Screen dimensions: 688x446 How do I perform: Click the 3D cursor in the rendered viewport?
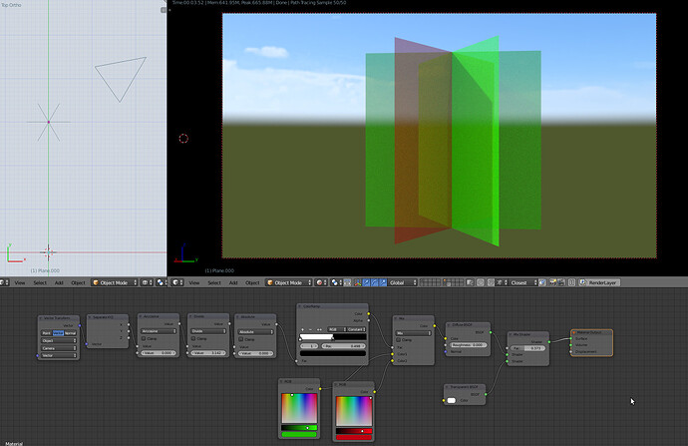click(183, 139)
